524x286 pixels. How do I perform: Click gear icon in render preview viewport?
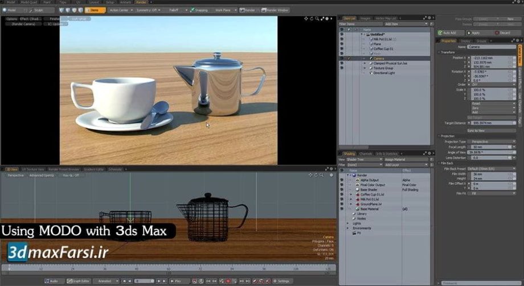click(x=327, y=19)
